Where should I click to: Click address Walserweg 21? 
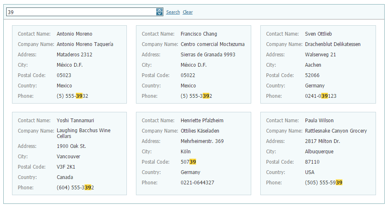point(320,55)
